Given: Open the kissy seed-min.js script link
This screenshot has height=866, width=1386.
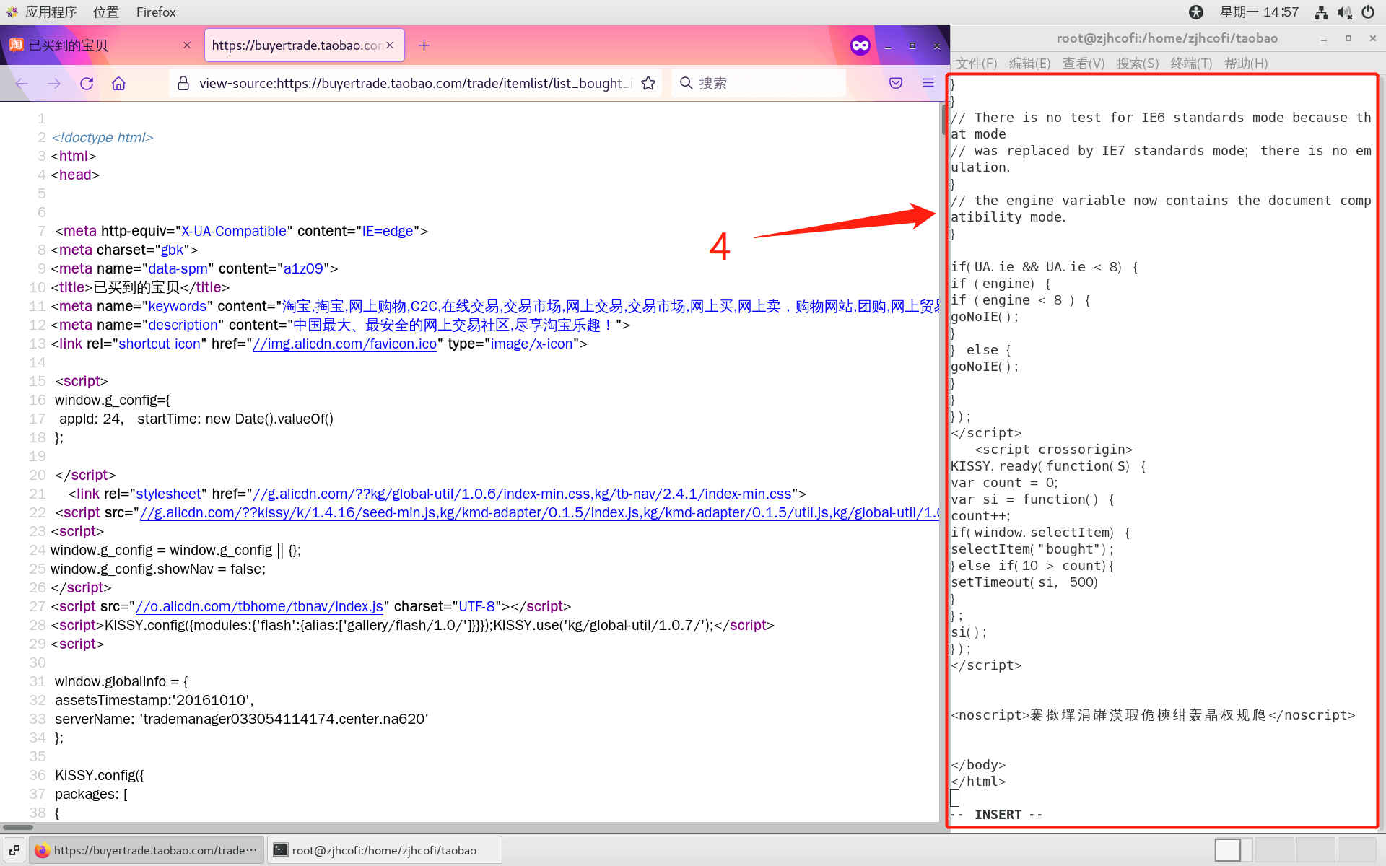Looking at the screenshot, I should click(x=539, y=513).
